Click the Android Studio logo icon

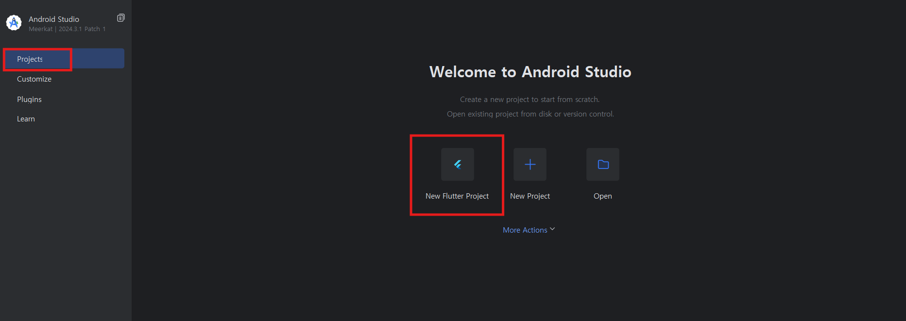click(x=14, y=23)
